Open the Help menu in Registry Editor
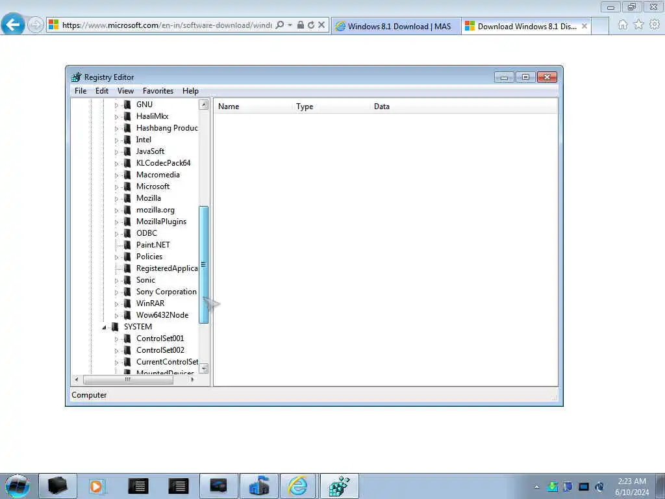Screen dimensions: 665x499 [190, 91]
